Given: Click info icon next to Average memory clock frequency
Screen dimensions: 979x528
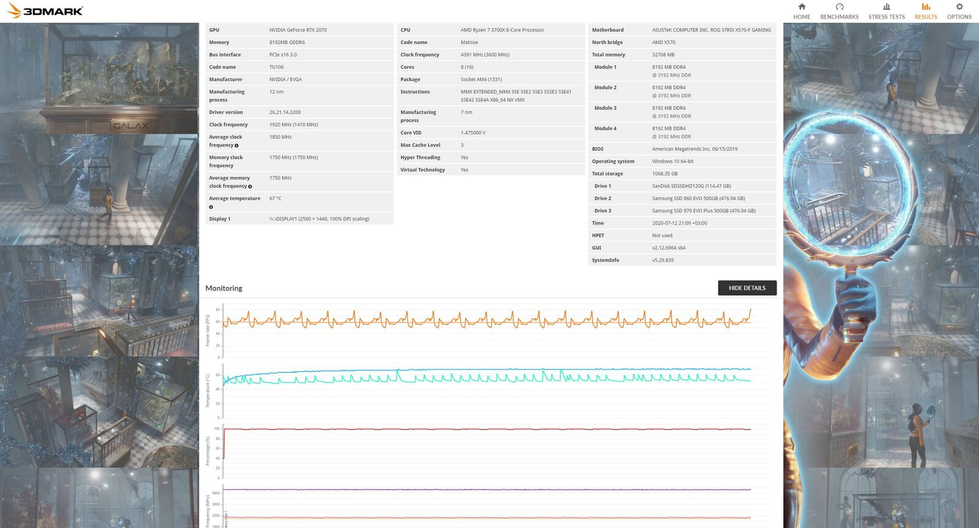Looking at the screenshot, I should pos(250,187).
